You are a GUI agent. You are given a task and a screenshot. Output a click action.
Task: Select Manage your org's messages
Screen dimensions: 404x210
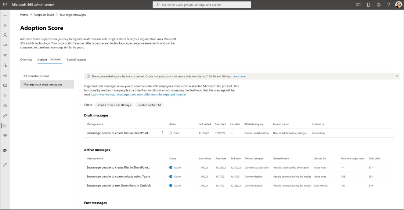pyautogui.click(x=47, y=84)
